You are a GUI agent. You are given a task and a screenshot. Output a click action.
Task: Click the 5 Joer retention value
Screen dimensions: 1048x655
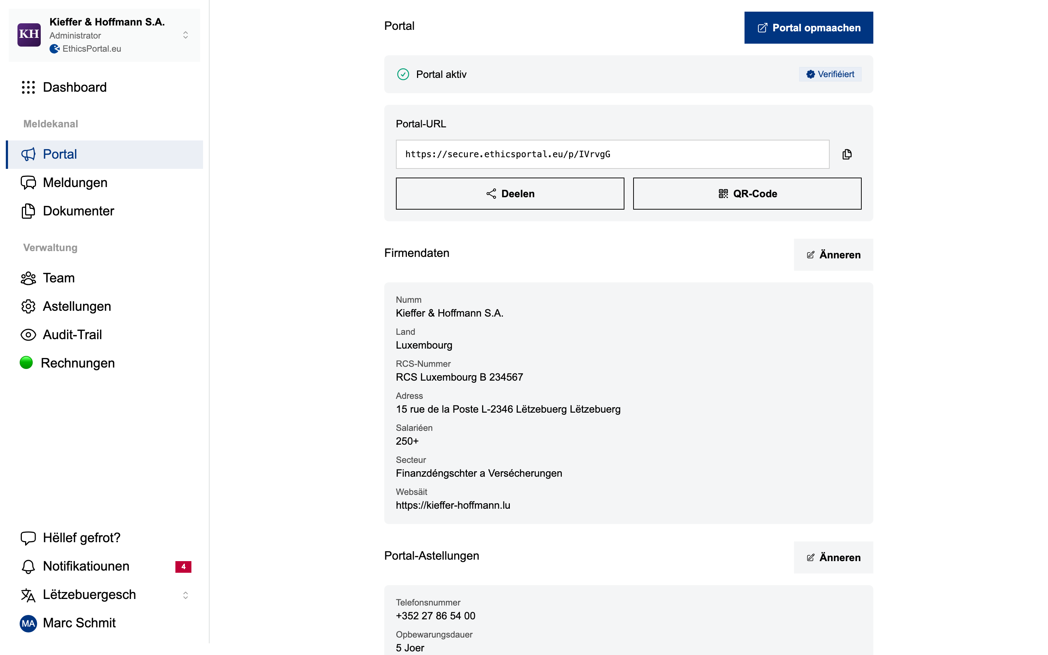410,648
